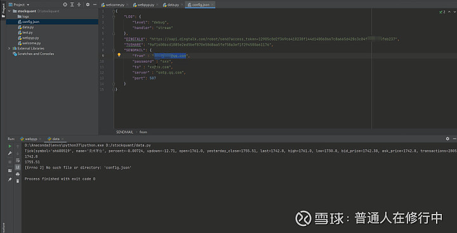Rerun the script with green play

click(10, 146)
